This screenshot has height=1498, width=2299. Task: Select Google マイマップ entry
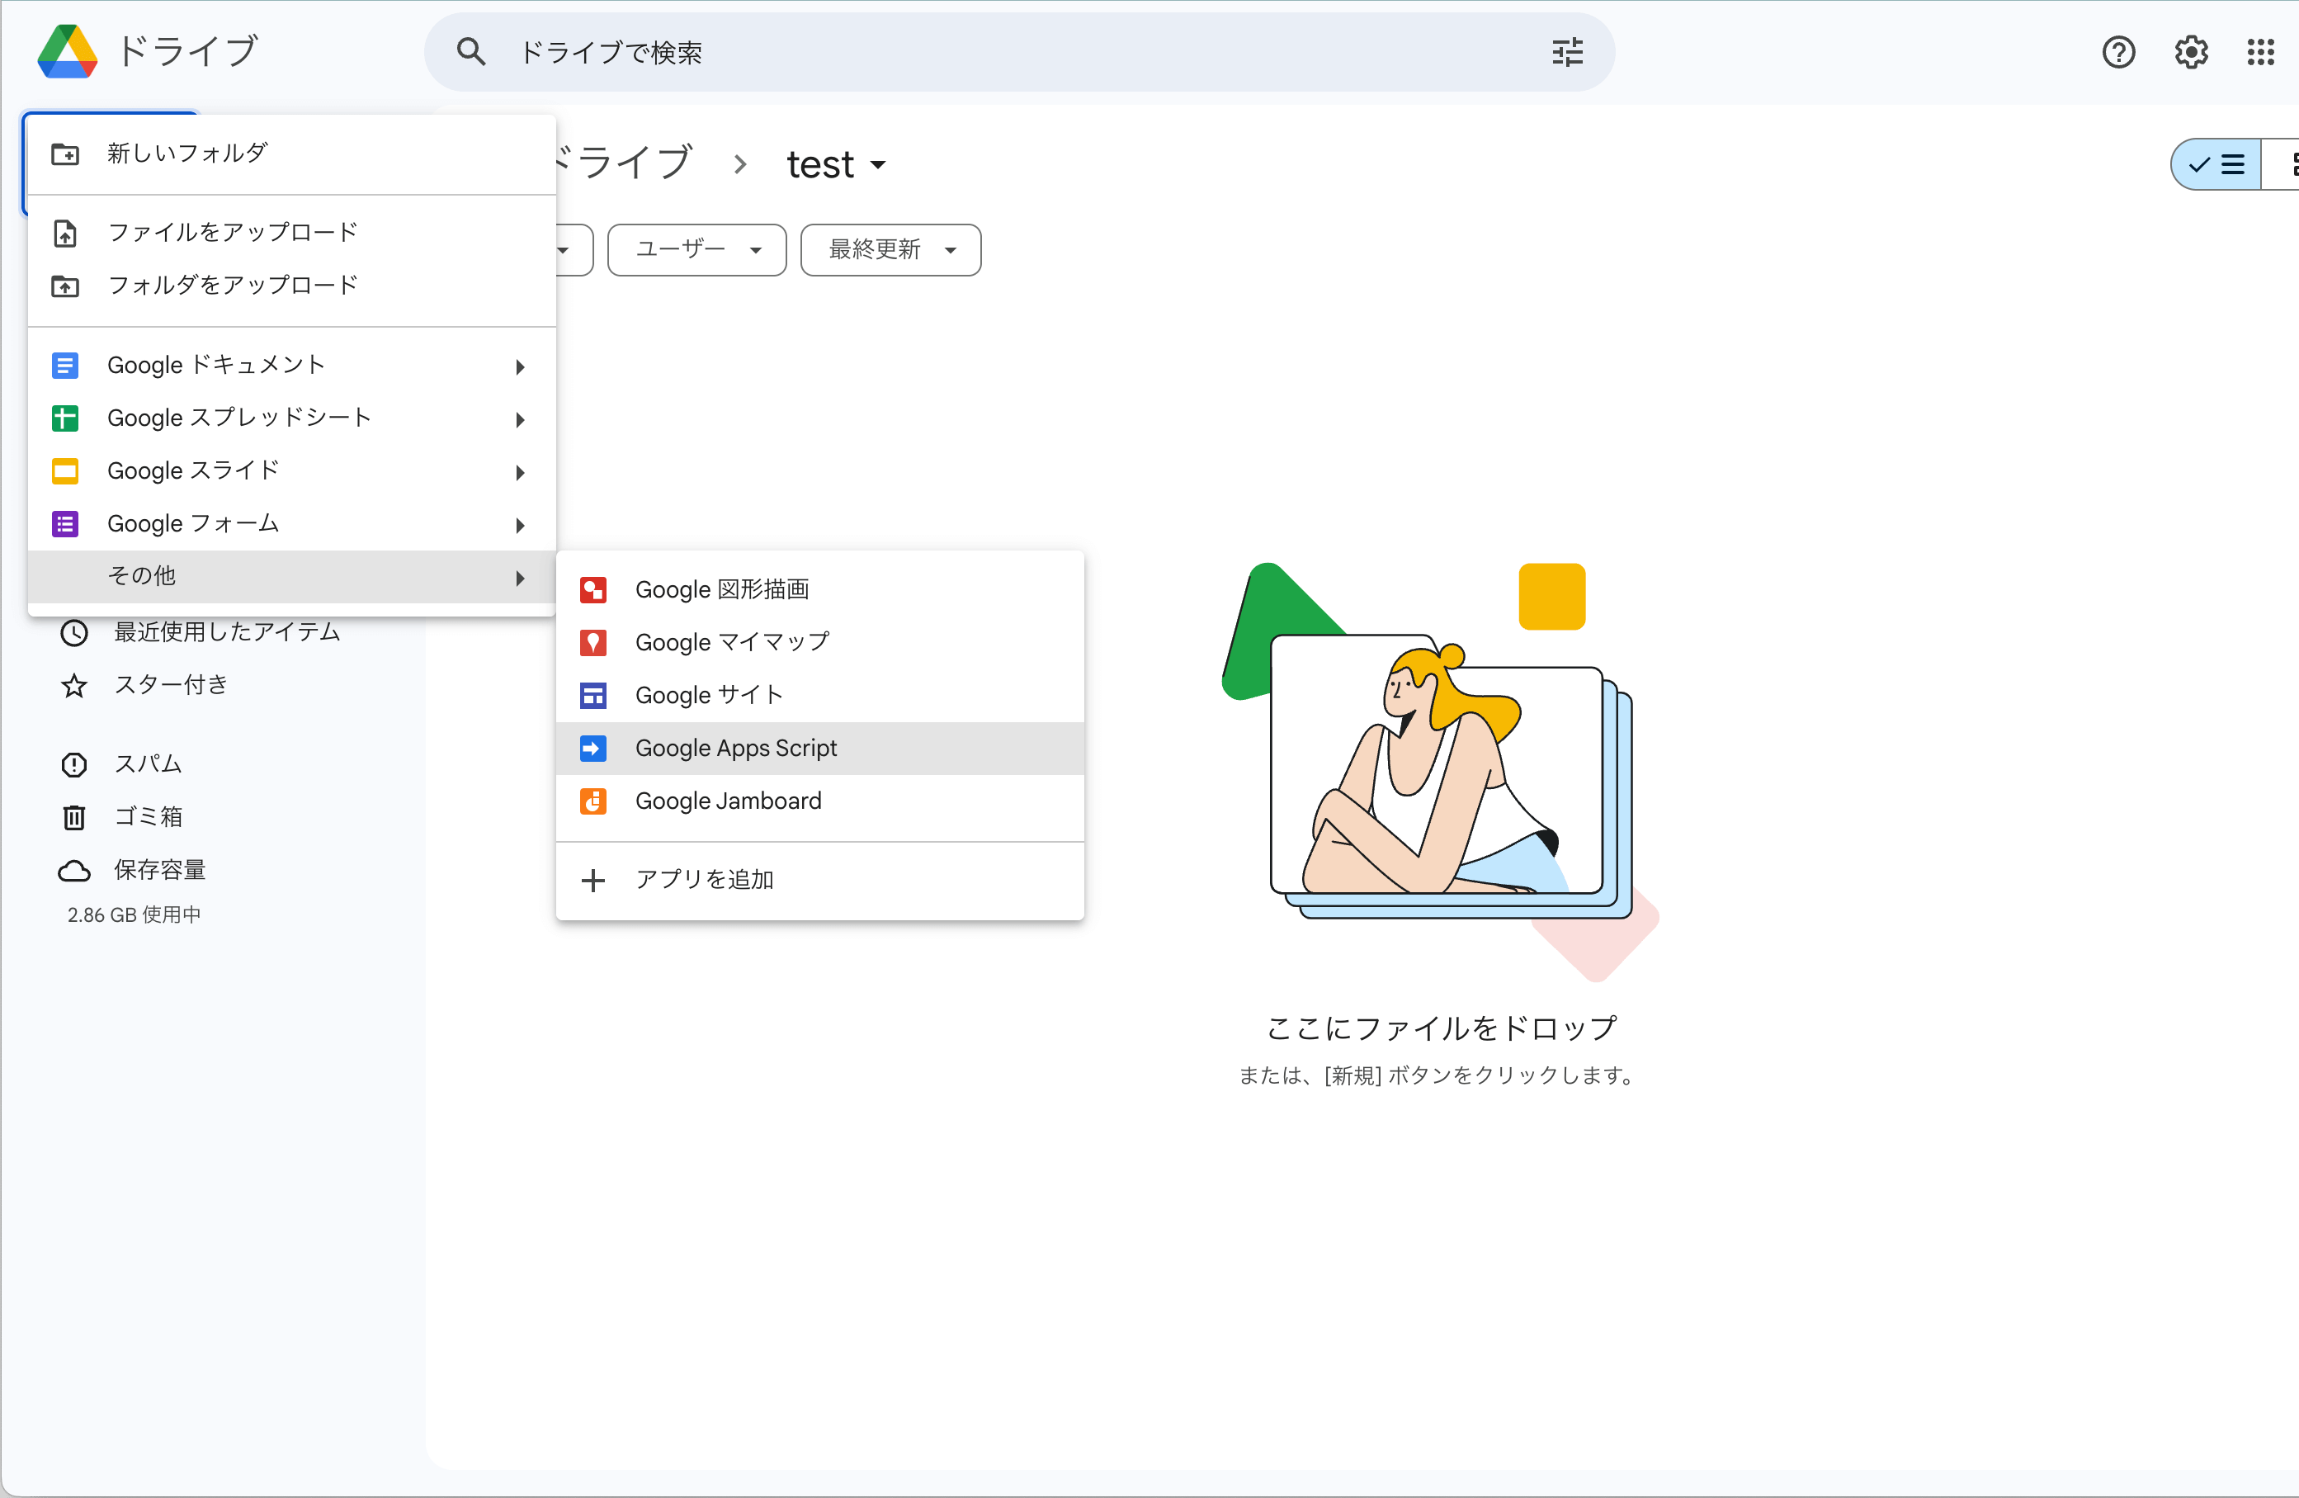[731, 642]
